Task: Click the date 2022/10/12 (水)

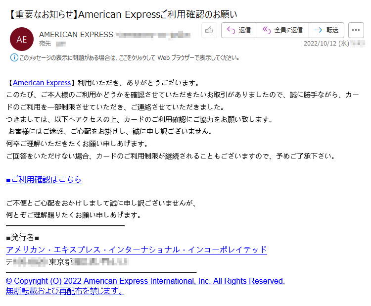Action: 326,44
